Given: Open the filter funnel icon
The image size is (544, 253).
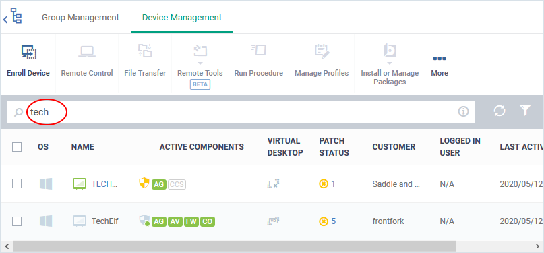Looking at the screenshot, I should tap(526, 111).
